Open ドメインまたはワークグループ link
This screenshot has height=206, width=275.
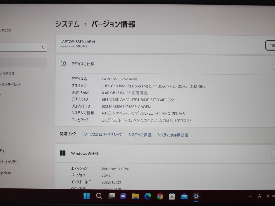(x=102, y=134)
